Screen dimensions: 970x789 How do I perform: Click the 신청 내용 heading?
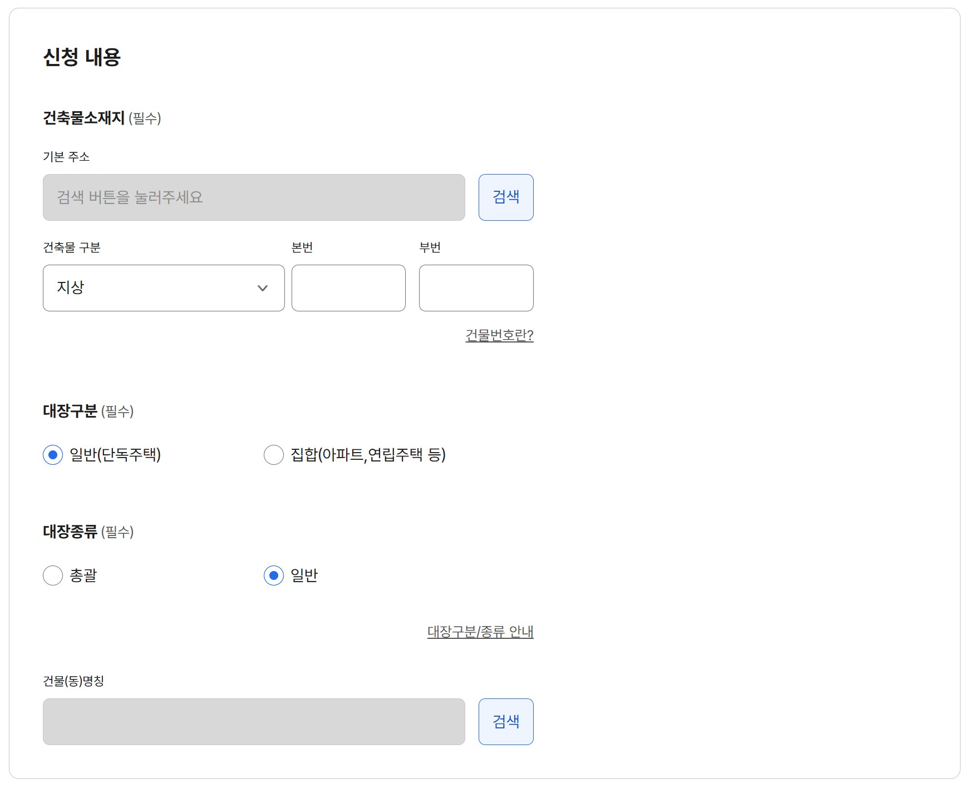(x=82, y=57)
